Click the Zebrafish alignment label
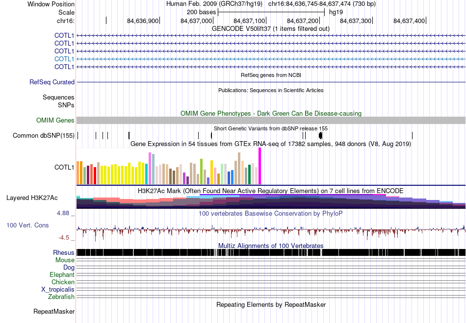The height and width of the screenshot is (323, 466). [61, 297]
